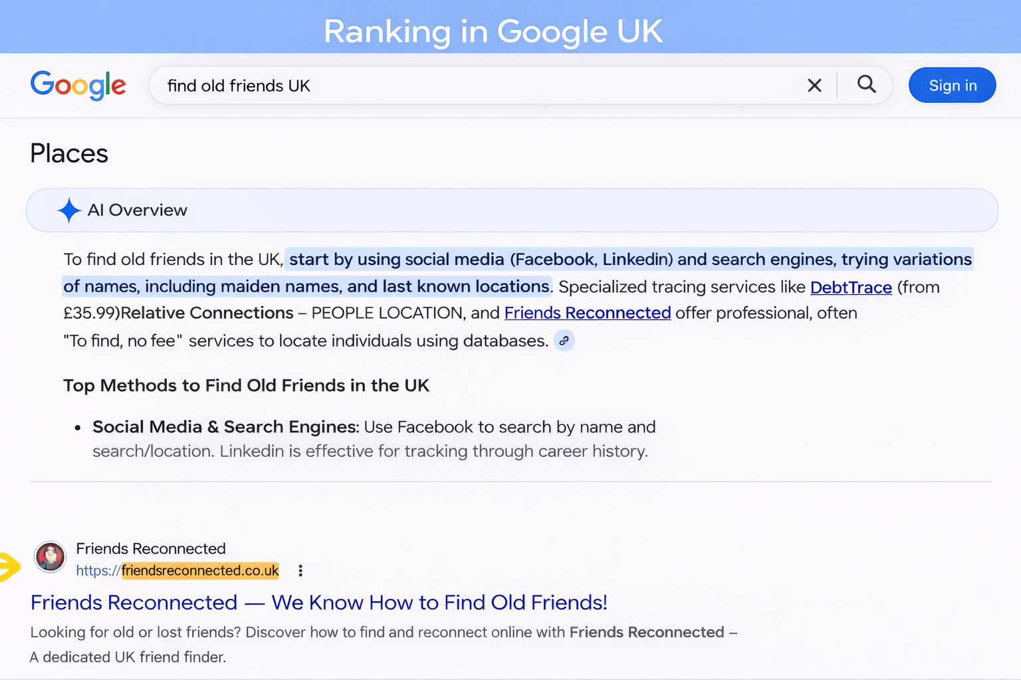Screen dimensions: 1021x680
Task: Open the Friends Reconnected link in AI Overview
Action: coord(587,313)
